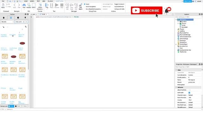Set Toolbox background to None
This screenshot has width=203, height=114.
pyautogui.click(x=24, y=106)
